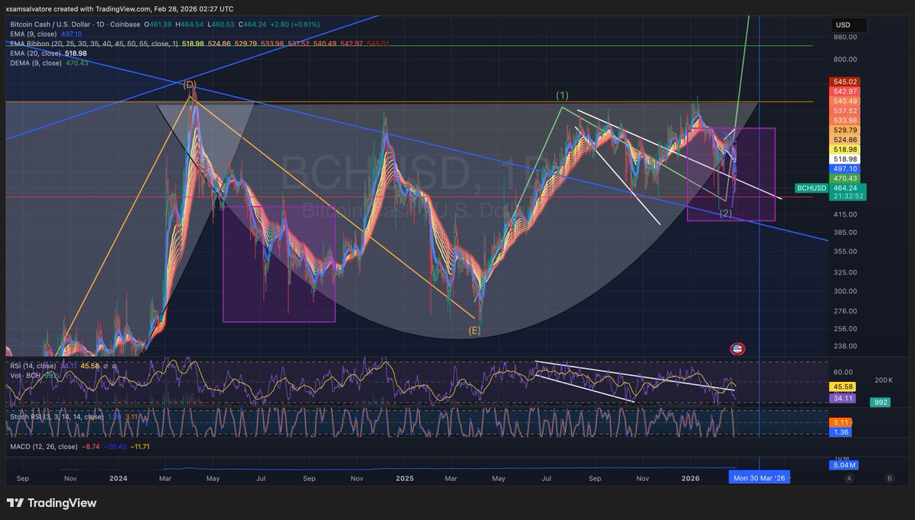Screen dimensions: 915x520
Task: Click the 992 volume tag
Action: tap(881, 403)
